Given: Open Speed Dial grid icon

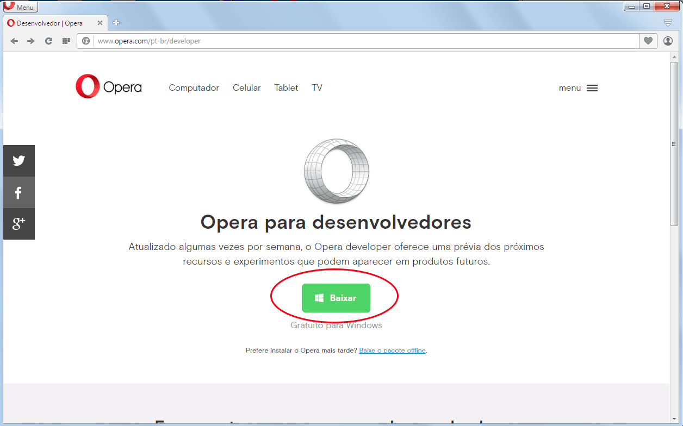Looking at the screenshot, I should point(66,41).
